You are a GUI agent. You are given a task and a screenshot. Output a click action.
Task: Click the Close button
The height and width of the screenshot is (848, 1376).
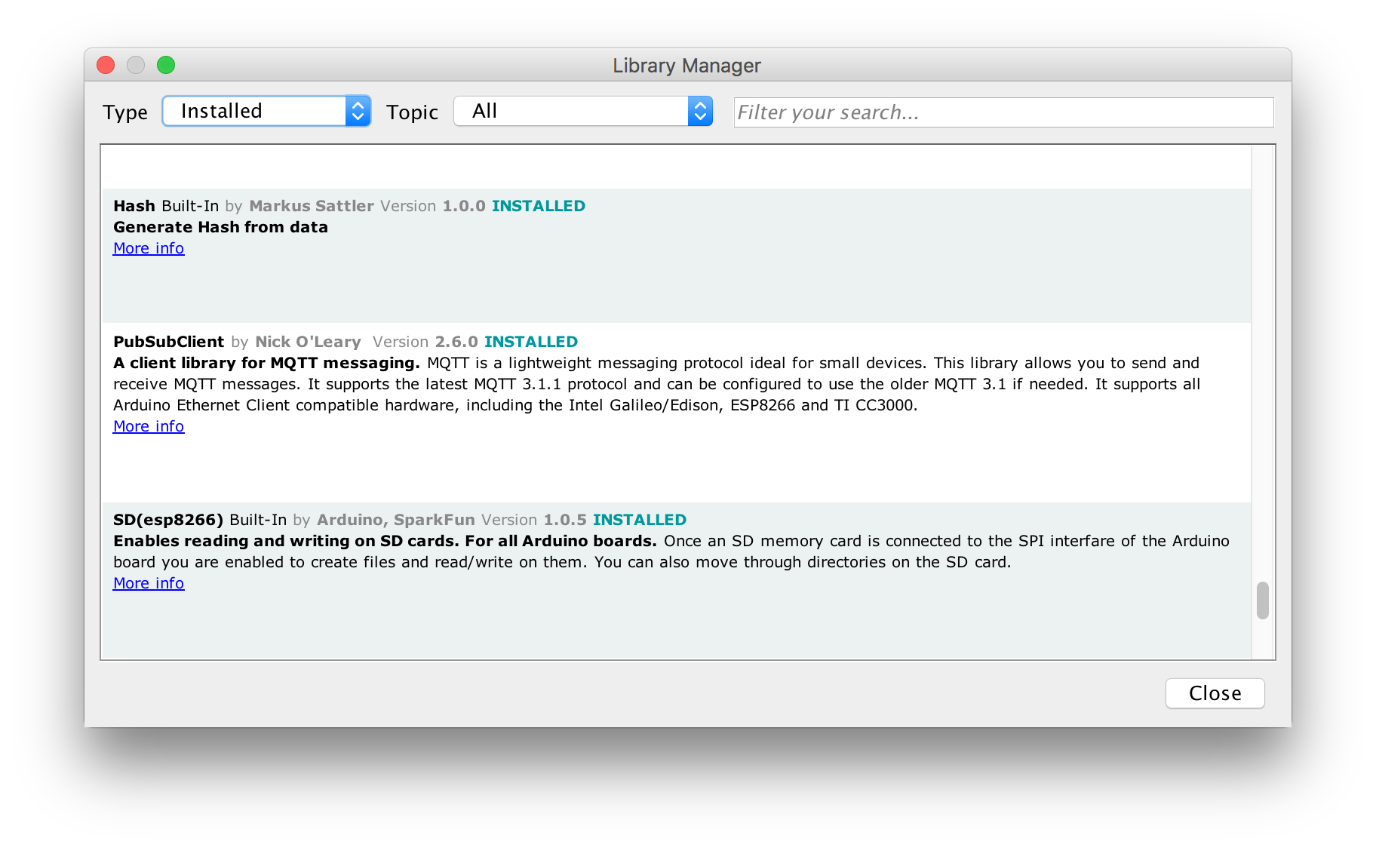[x=1215, y=693]
